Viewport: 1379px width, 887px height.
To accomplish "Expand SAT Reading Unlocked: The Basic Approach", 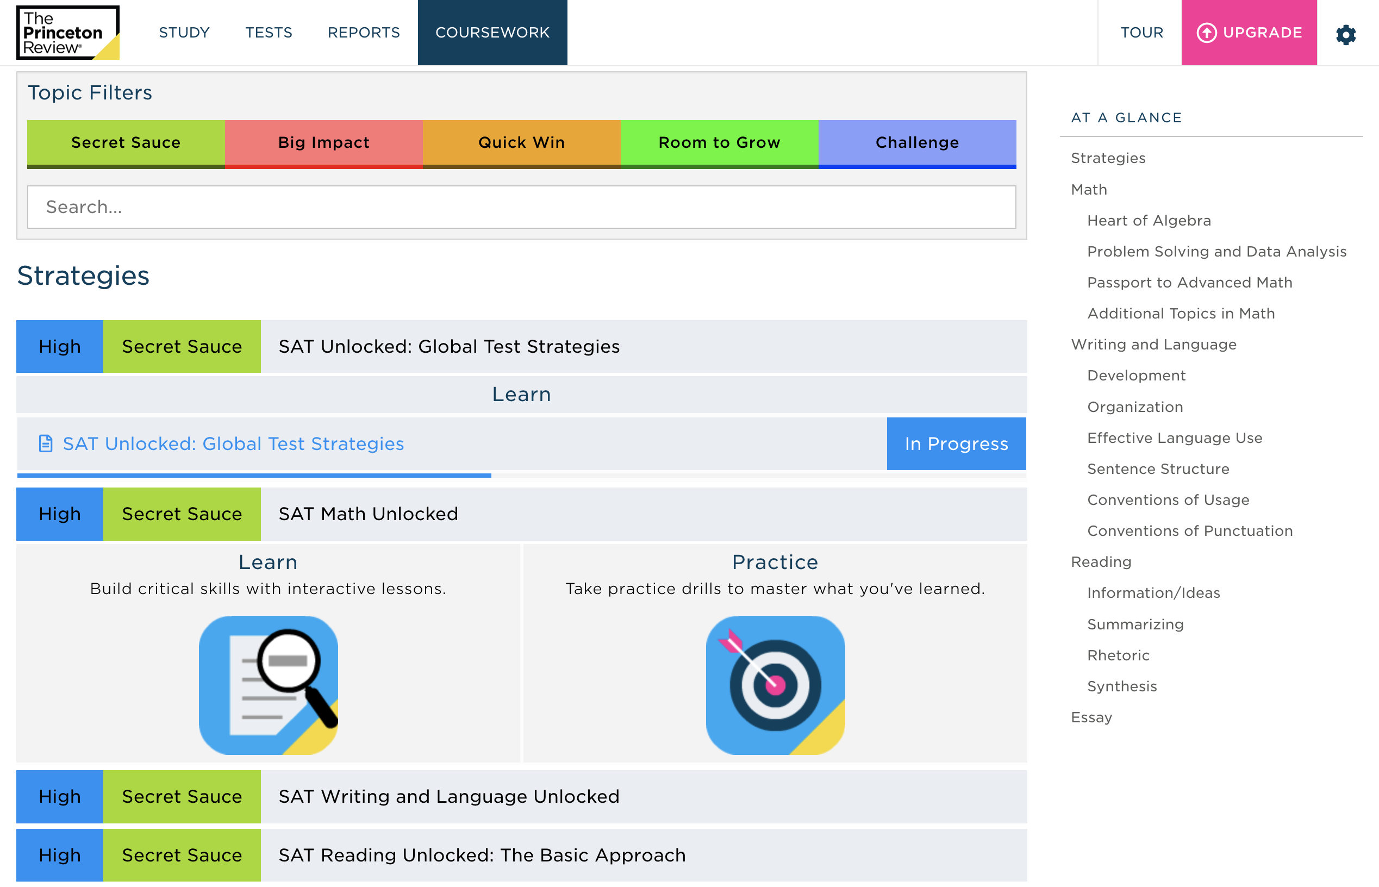I will [482, 855].
